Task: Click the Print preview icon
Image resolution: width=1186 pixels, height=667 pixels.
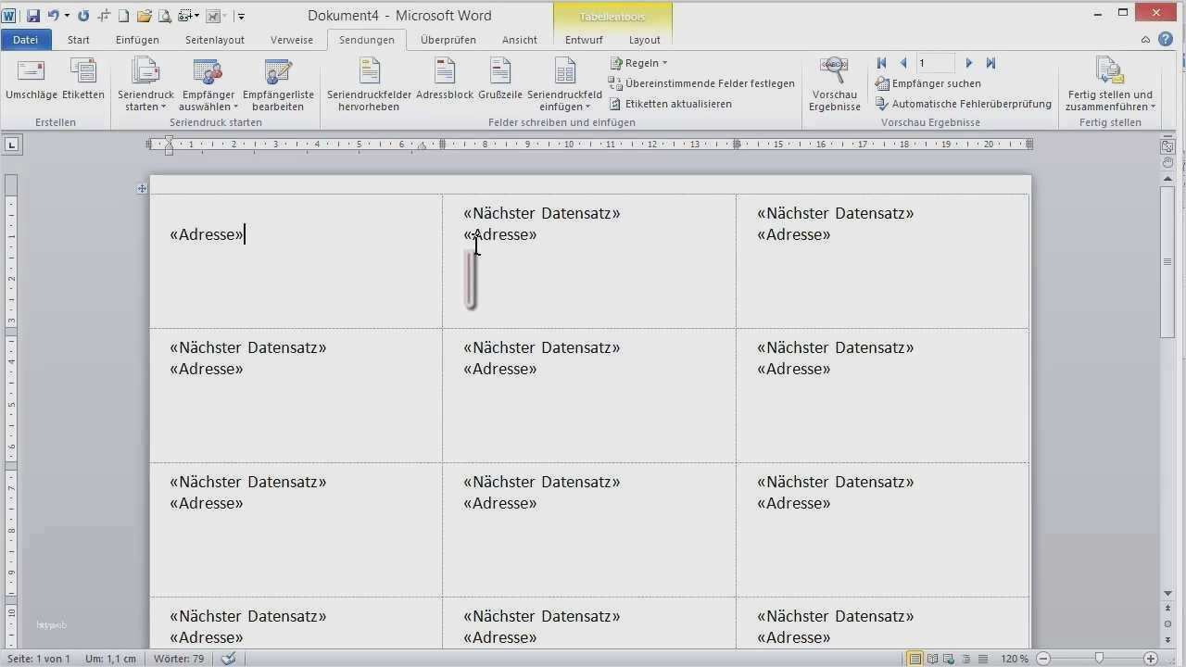Action: (164, 16)
